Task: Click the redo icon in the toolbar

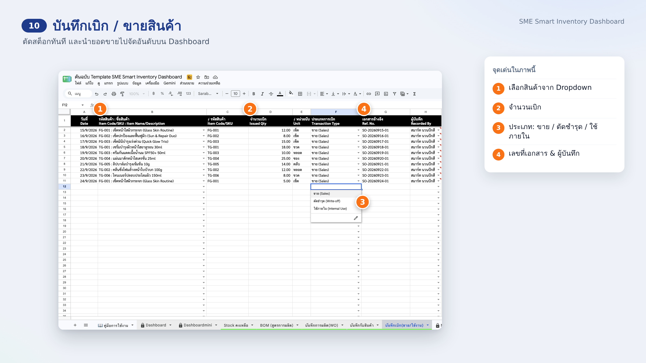Action: (105, 94)
